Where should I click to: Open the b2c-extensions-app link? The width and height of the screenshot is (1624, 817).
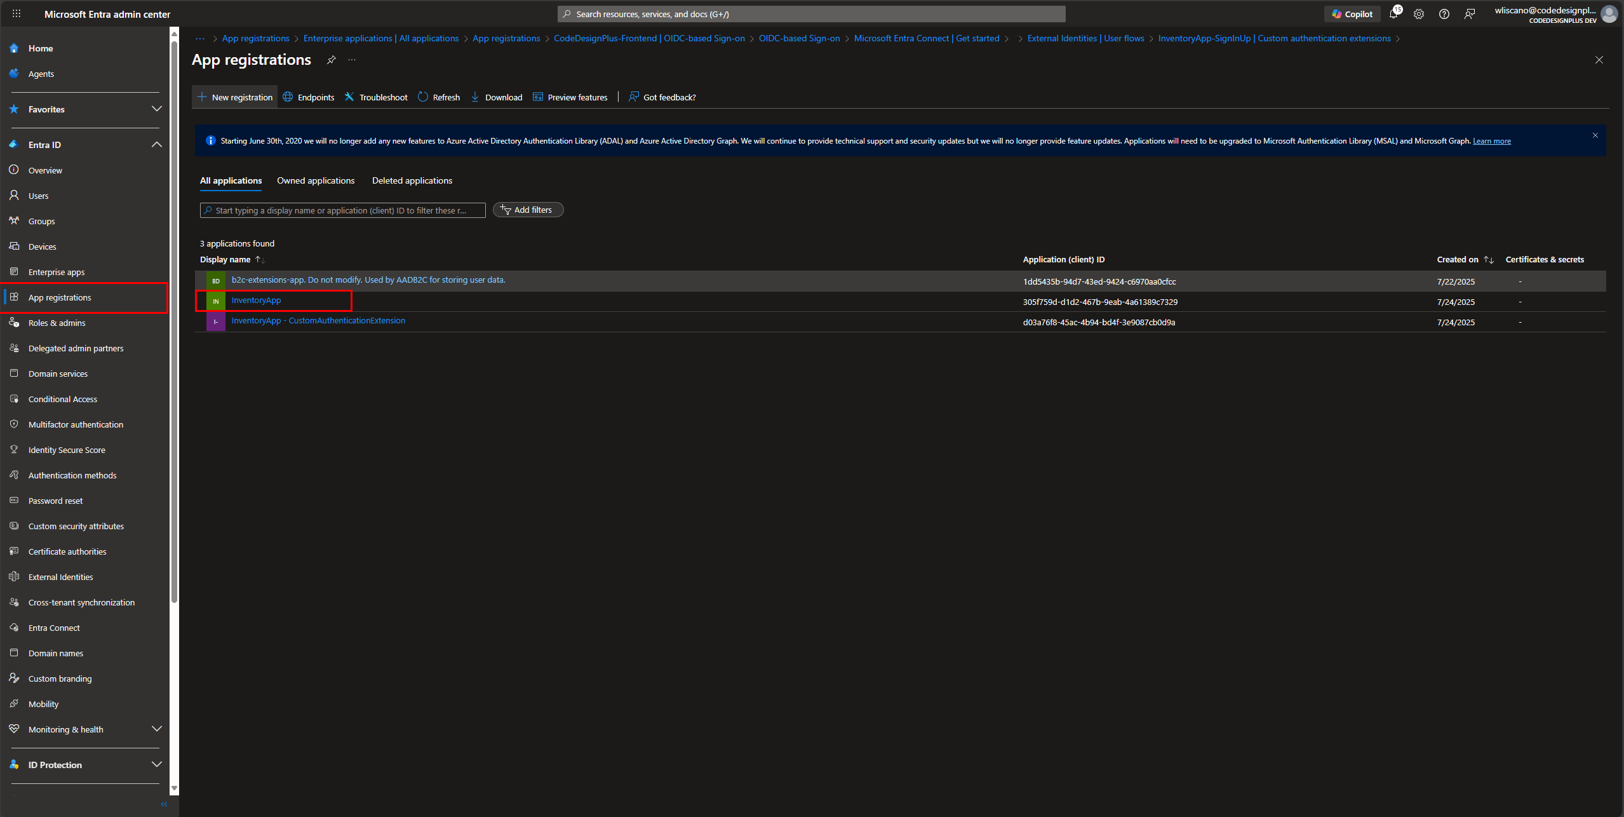pyautogui.click(x=368, y=280)
